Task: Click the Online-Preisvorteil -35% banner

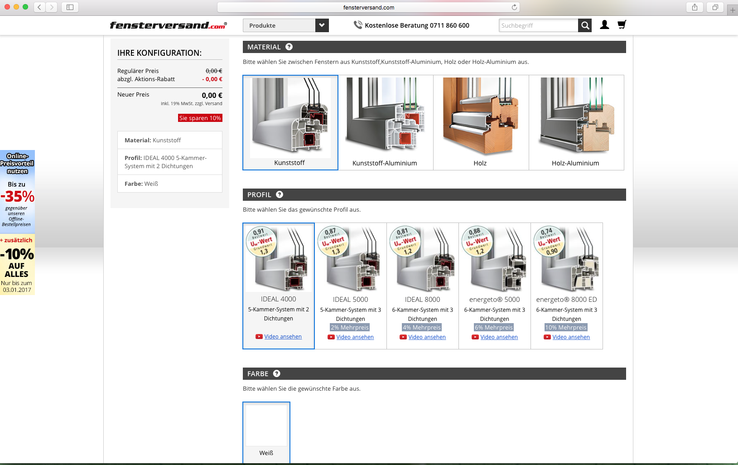Action: 17,191
